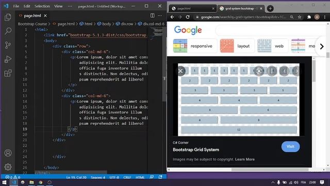The width and height of the screenshot is (330, 186).
Task: Close the image preview with the X button
Action: pyautogui.click(x=180, y=71)
